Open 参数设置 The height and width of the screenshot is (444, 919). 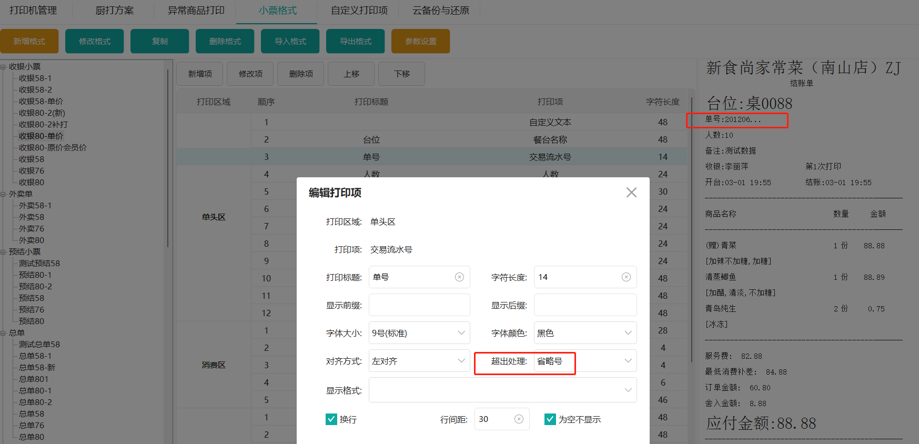421,41
